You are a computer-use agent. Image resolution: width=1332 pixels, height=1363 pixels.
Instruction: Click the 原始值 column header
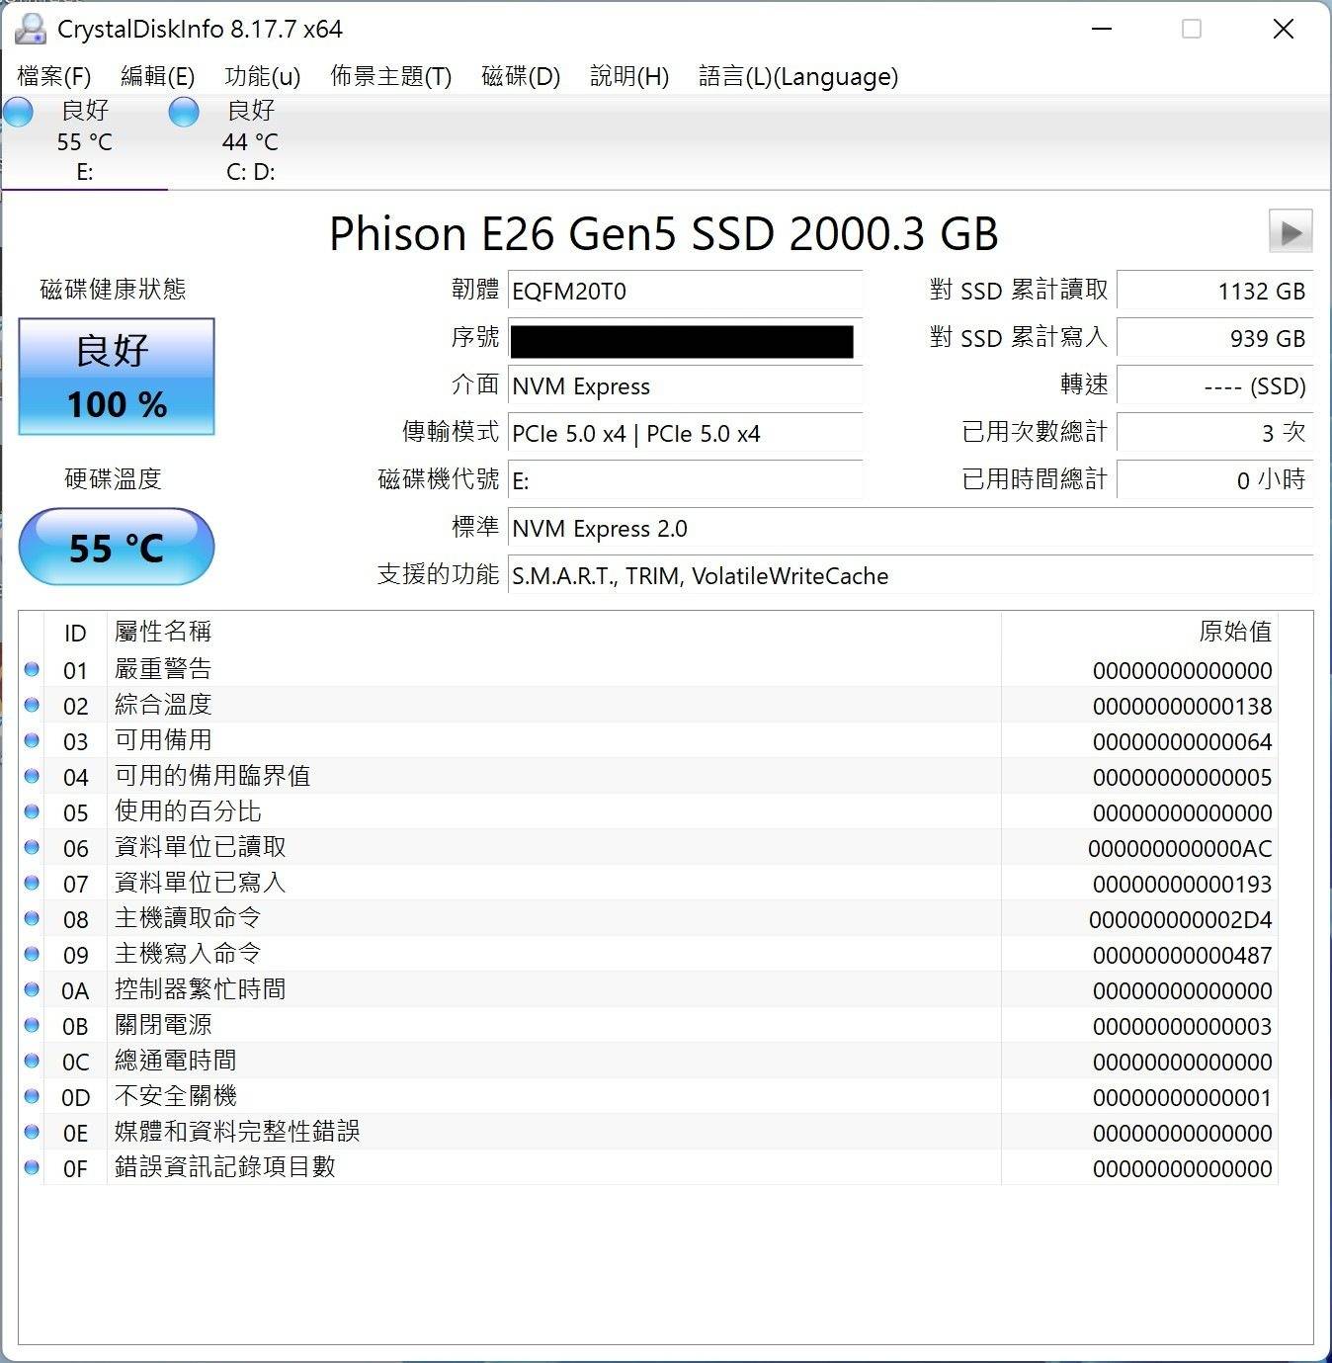(x=1234, y=632)
